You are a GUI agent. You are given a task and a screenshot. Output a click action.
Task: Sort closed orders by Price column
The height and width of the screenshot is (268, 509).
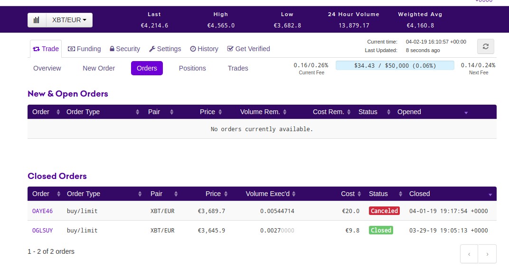point(217,194)
